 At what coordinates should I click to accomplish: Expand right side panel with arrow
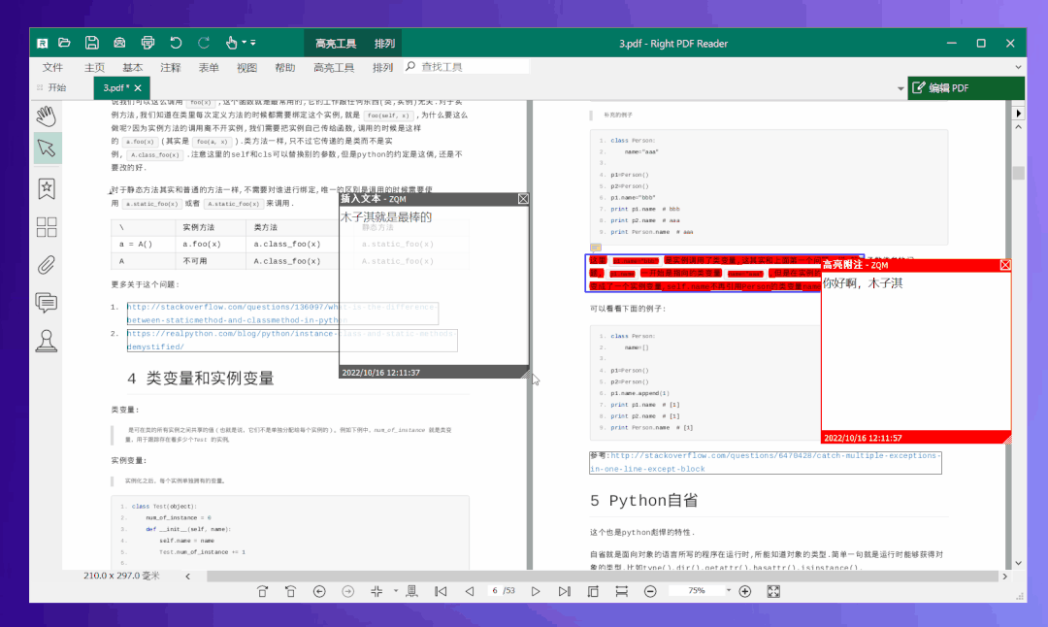1018,113
